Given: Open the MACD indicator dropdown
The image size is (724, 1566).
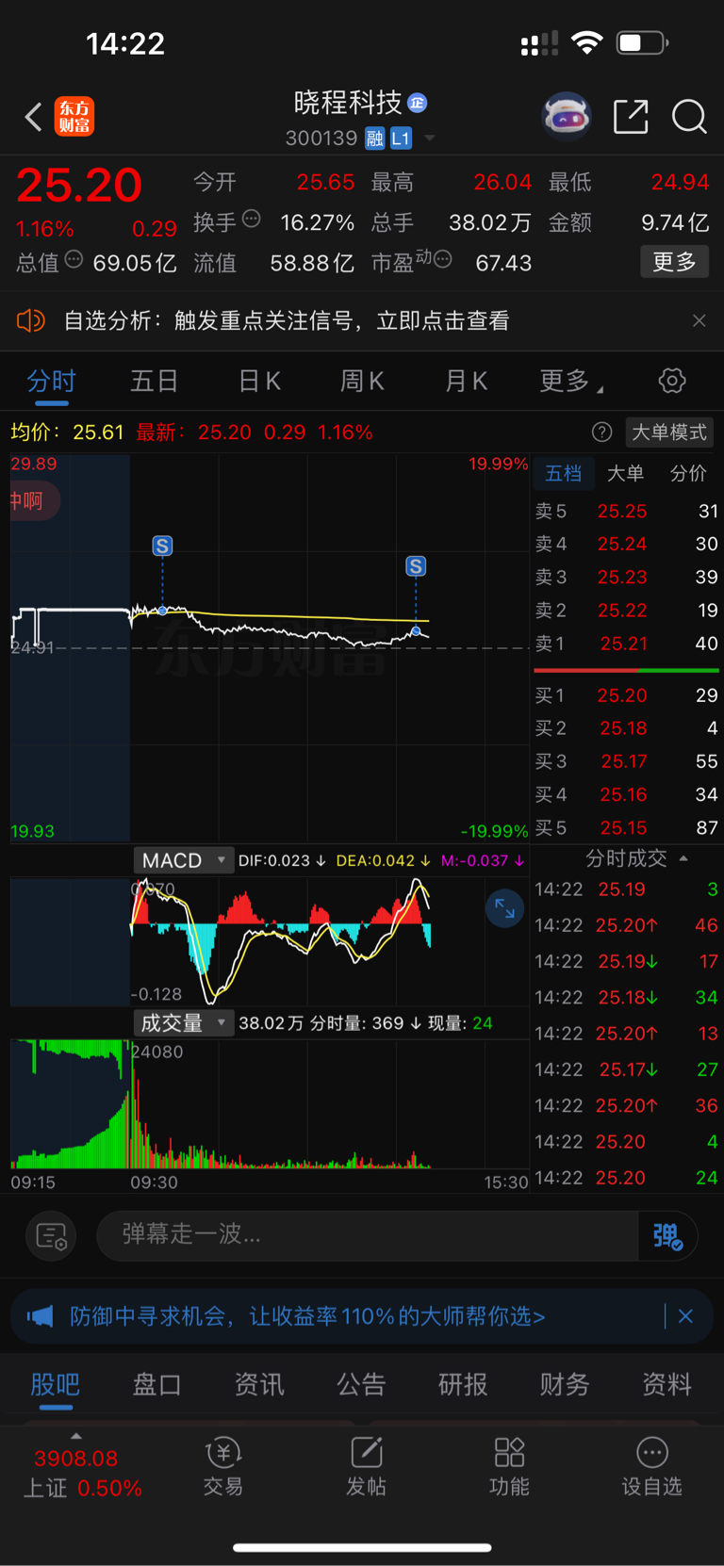Looking at the screenshot, I should pyautogui.click(x=183, y=860).
